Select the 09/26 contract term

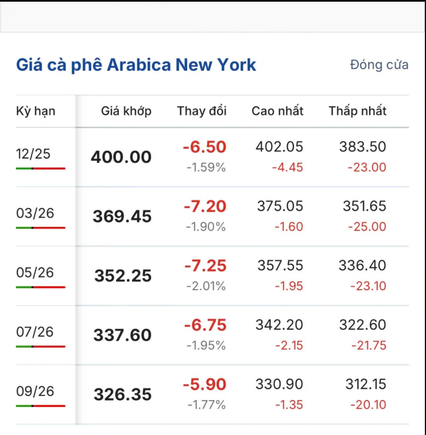[x=35, y=391]
